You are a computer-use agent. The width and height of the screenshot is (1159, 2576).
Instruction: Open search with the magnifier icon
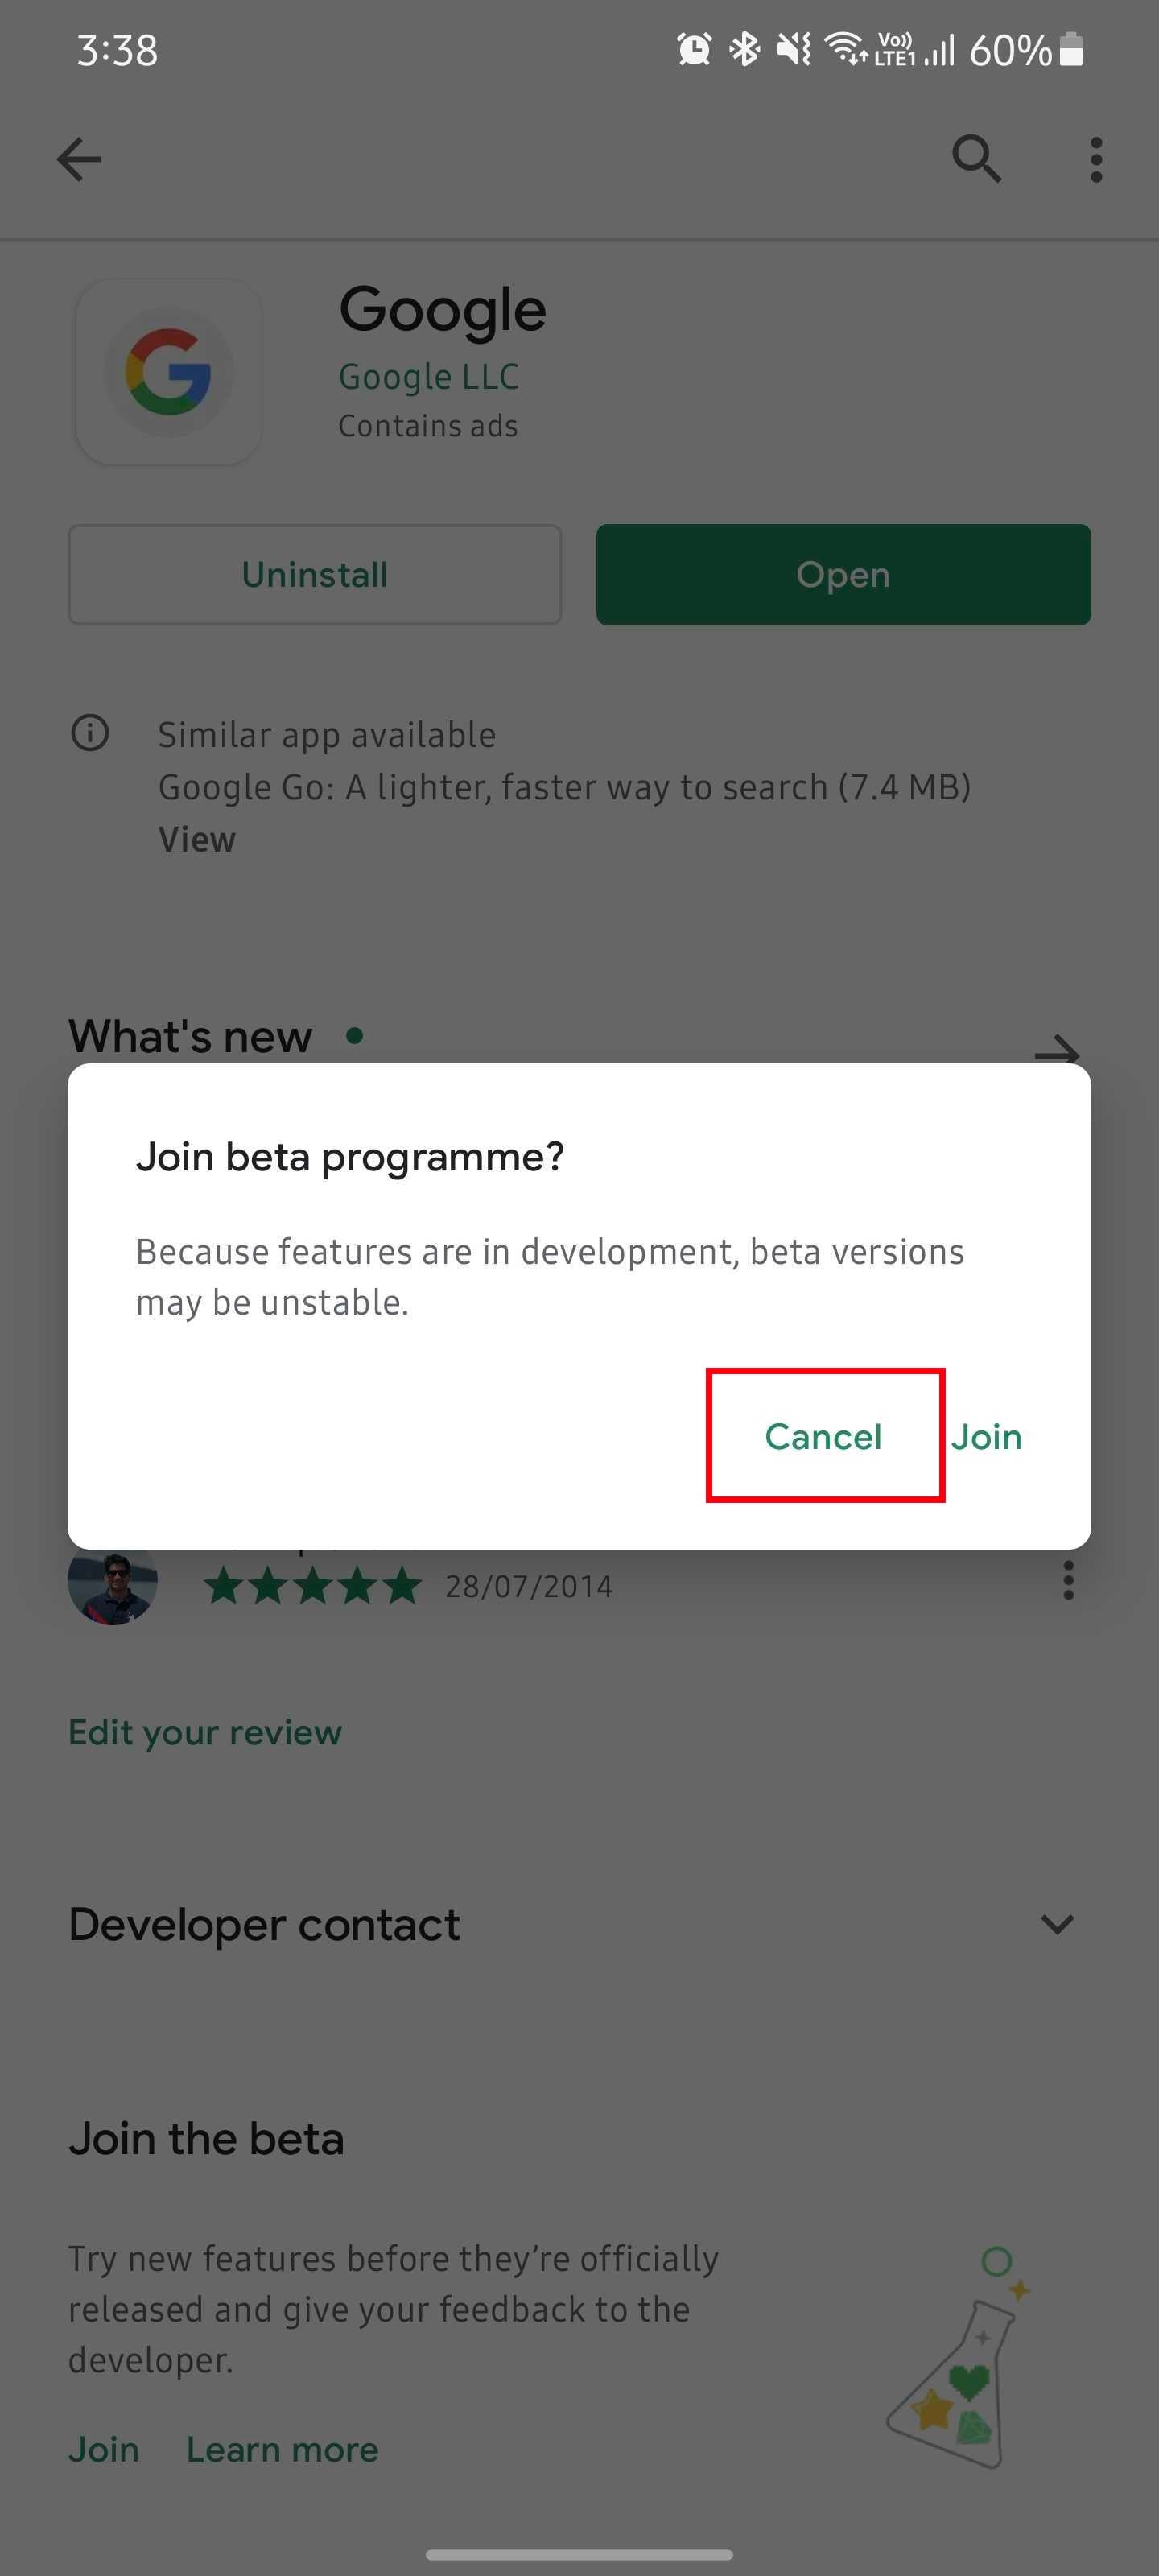click(975, 159)
